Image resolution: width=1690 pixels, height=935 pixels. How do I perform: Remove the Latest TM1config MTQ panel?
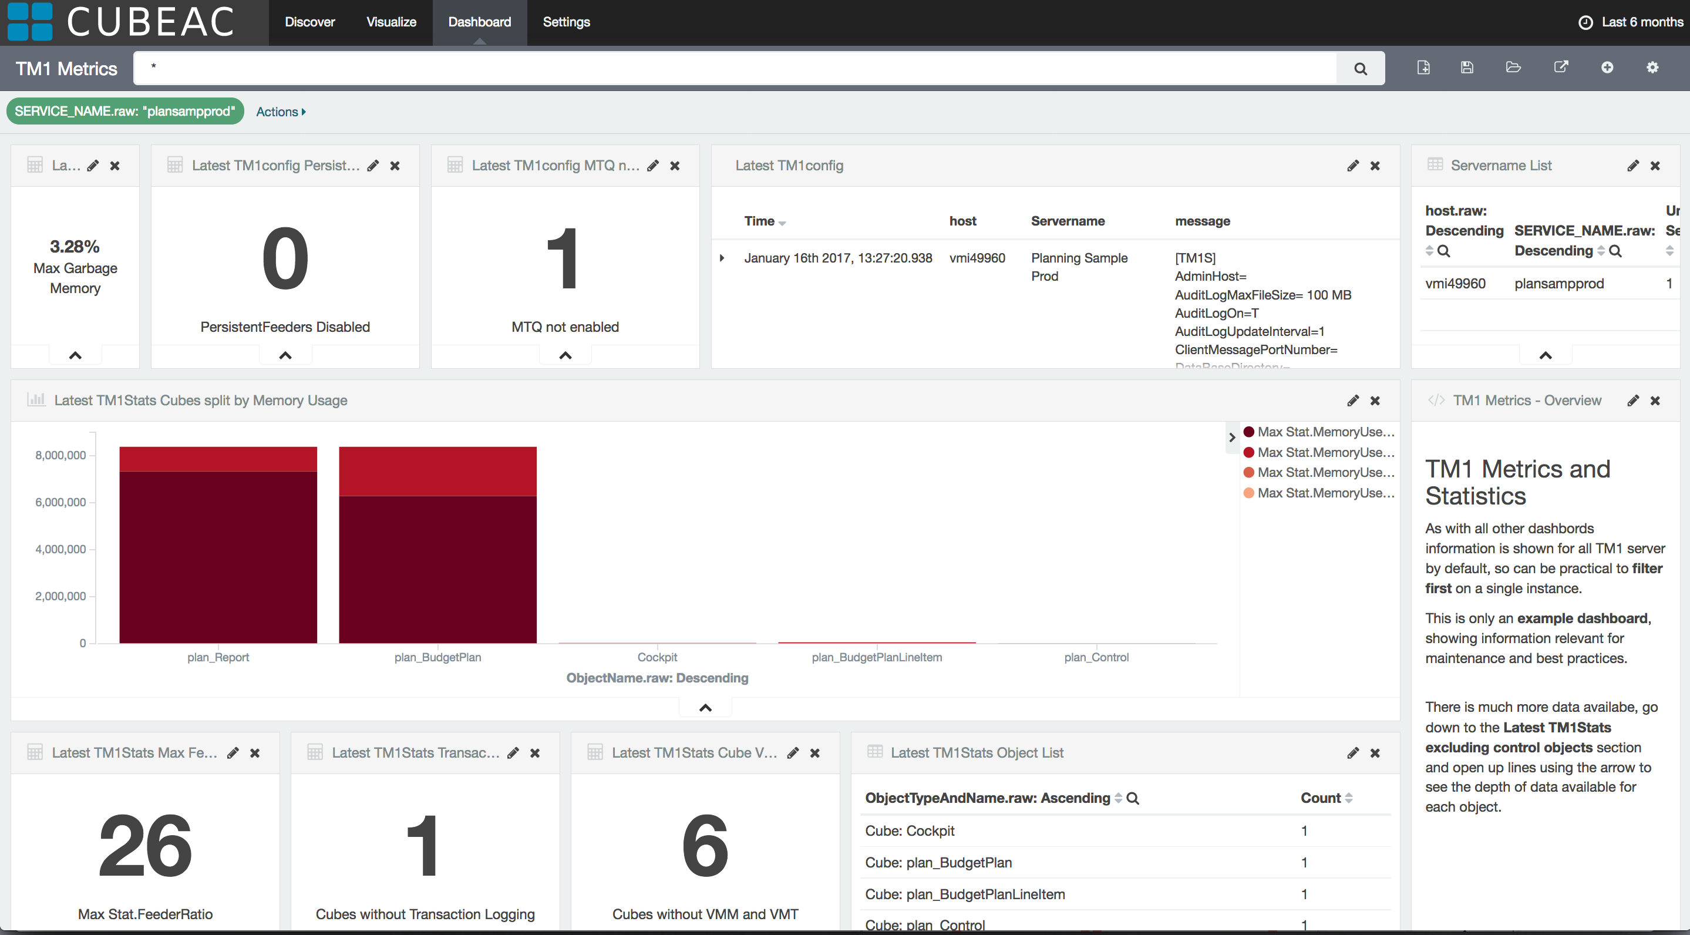tap(675, 166)
